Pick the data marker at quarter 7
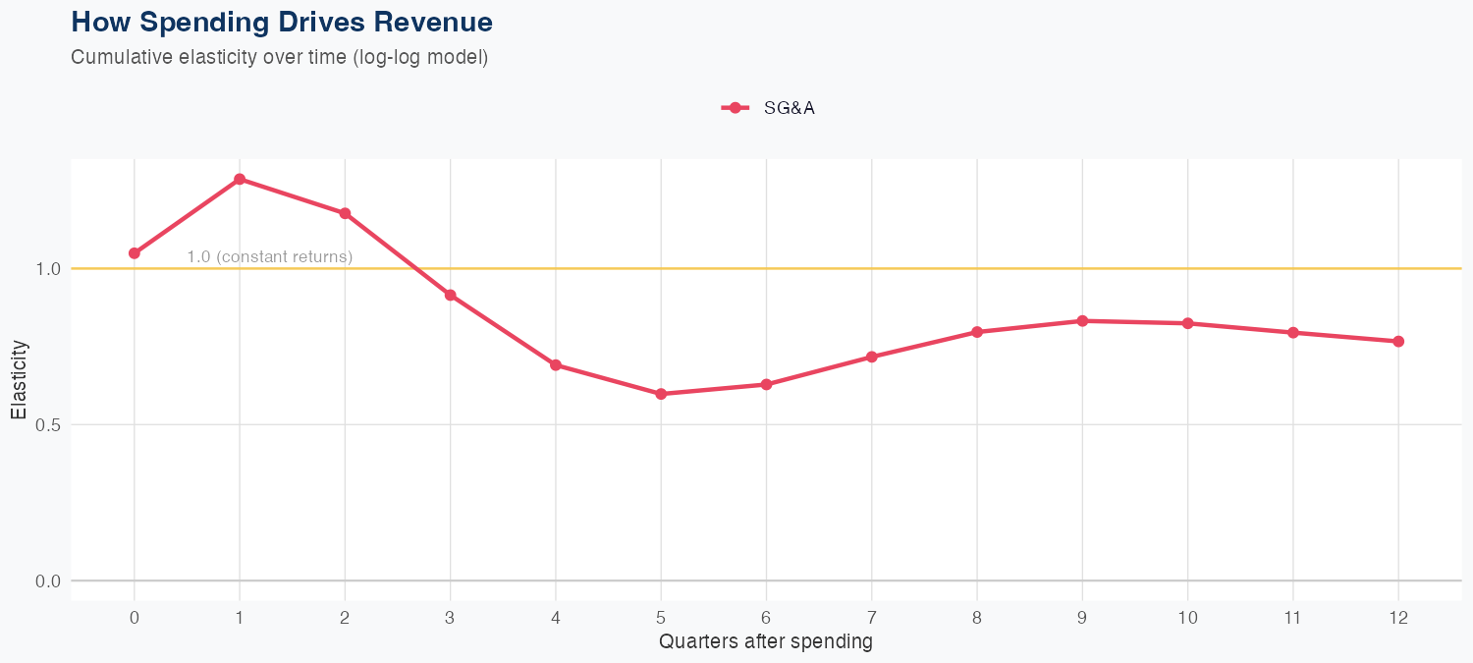Image resolution: width=1473 pixels, height=663 pixels. 872,357
